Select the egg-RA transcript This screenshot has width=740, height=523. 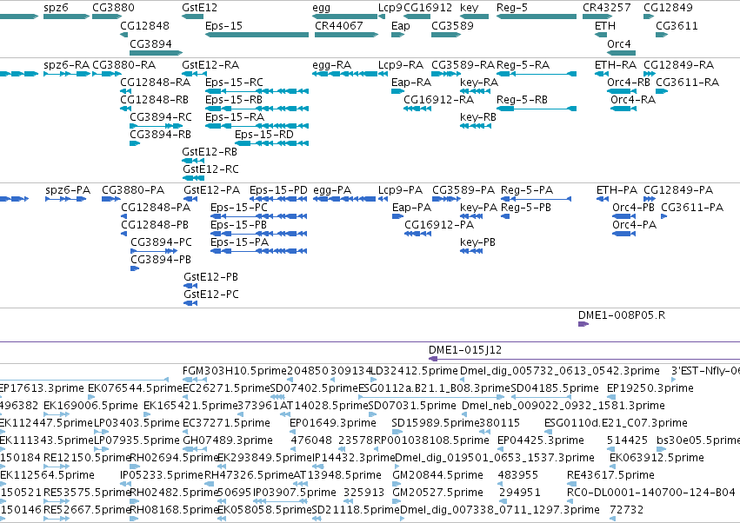(x=345, y=74)
